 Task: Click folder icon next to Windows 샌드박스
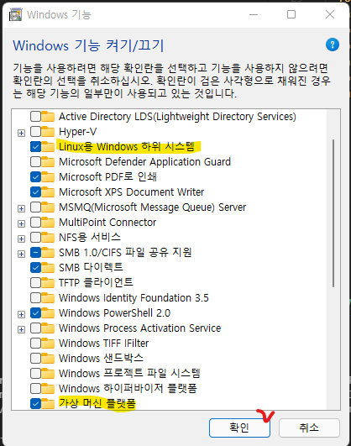point(48,358)
